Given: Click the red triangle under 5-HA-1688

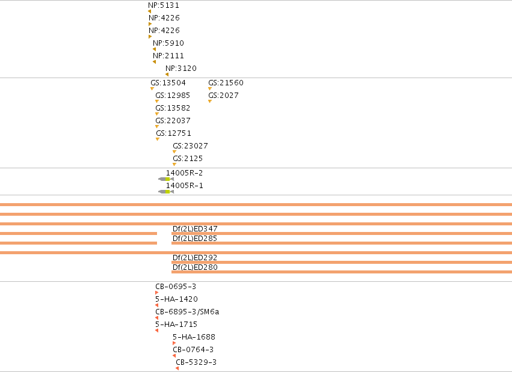Looking at the screenshot, I should click(174, 343).
